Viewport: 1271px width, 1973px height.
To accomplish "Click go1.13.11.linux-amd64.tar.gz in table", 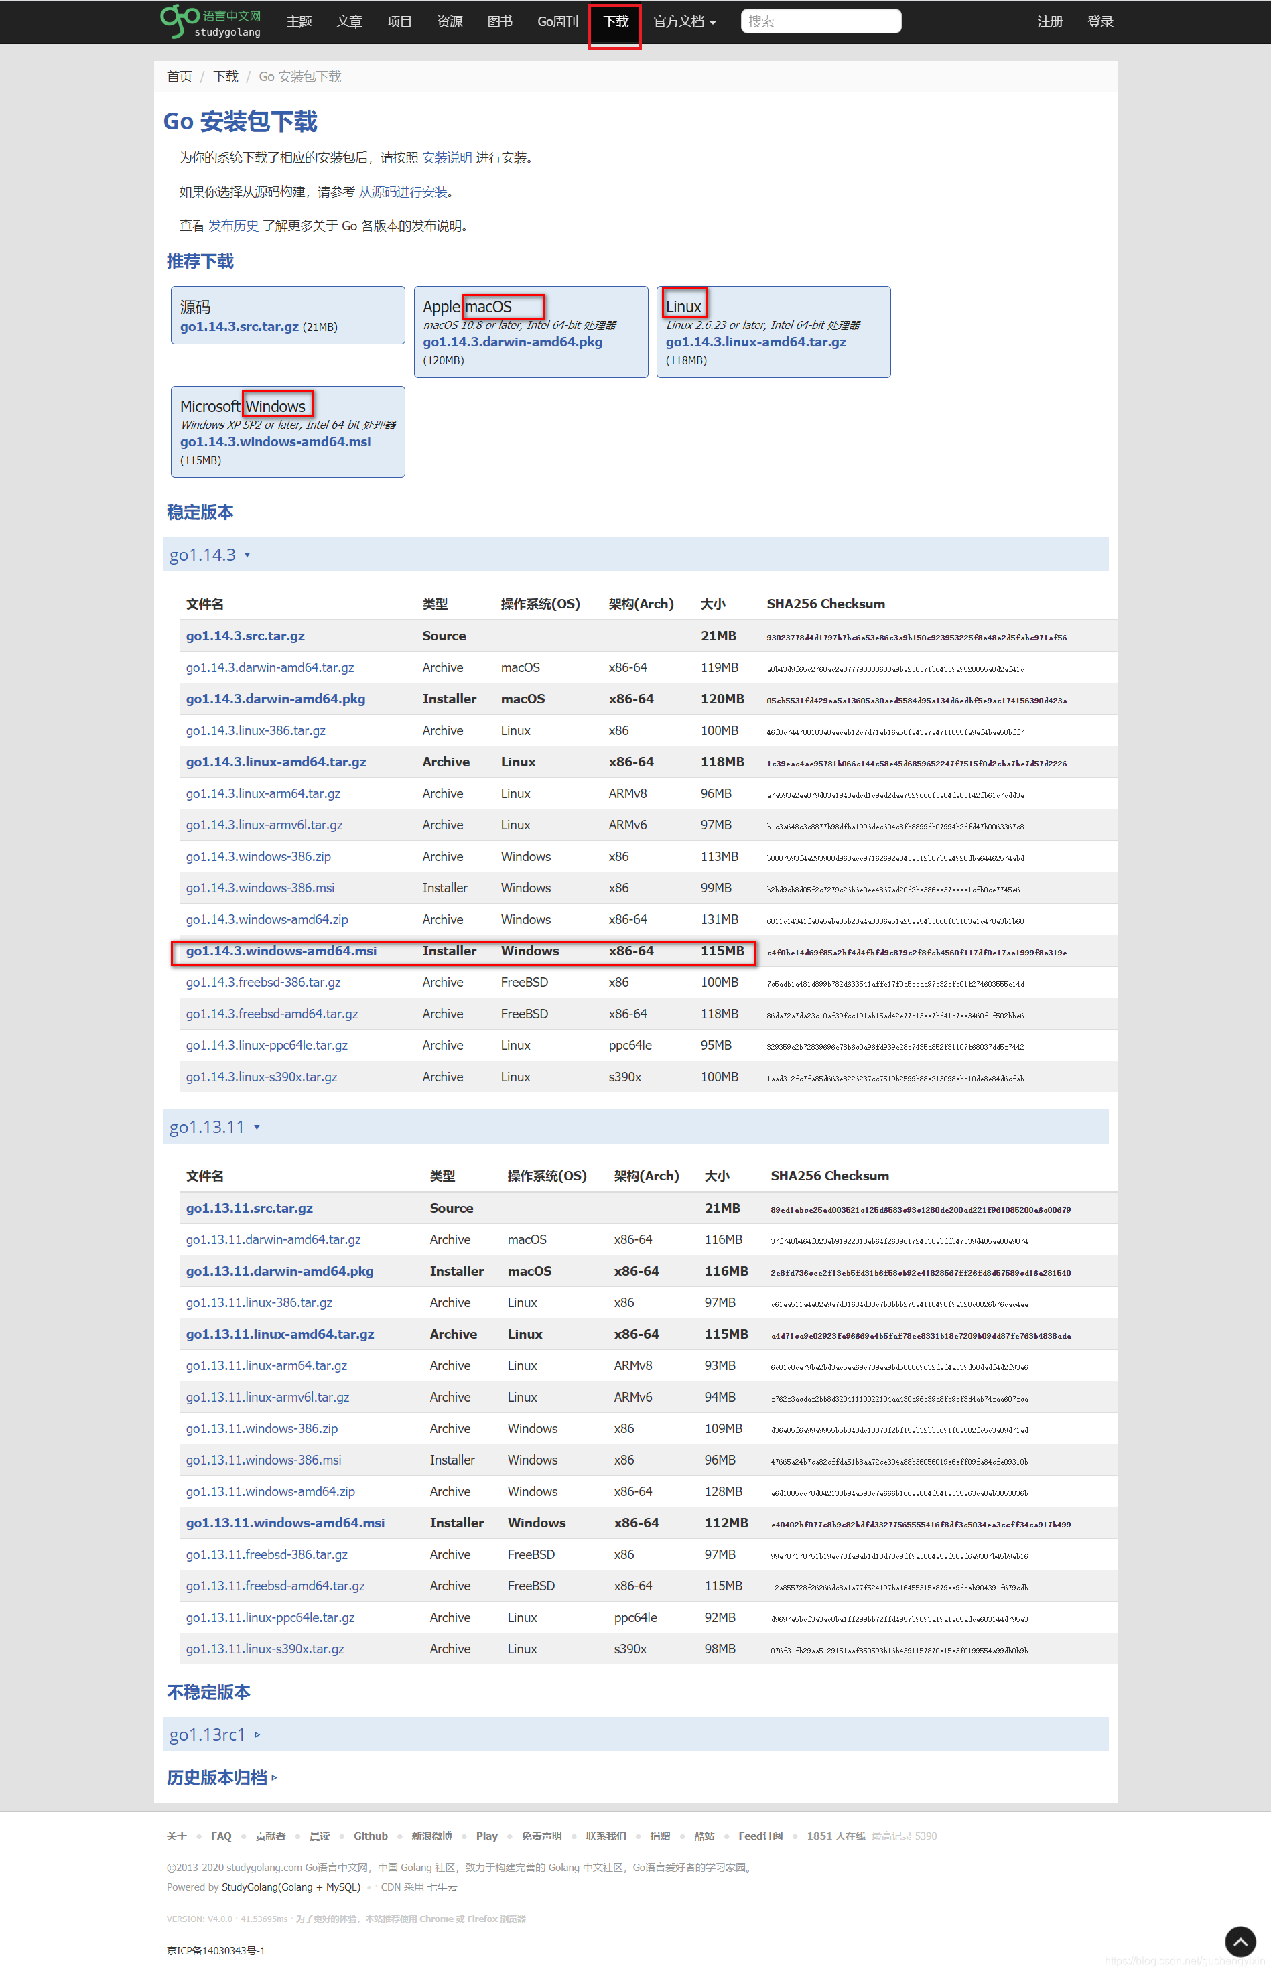I will (x=280, y=1333).
